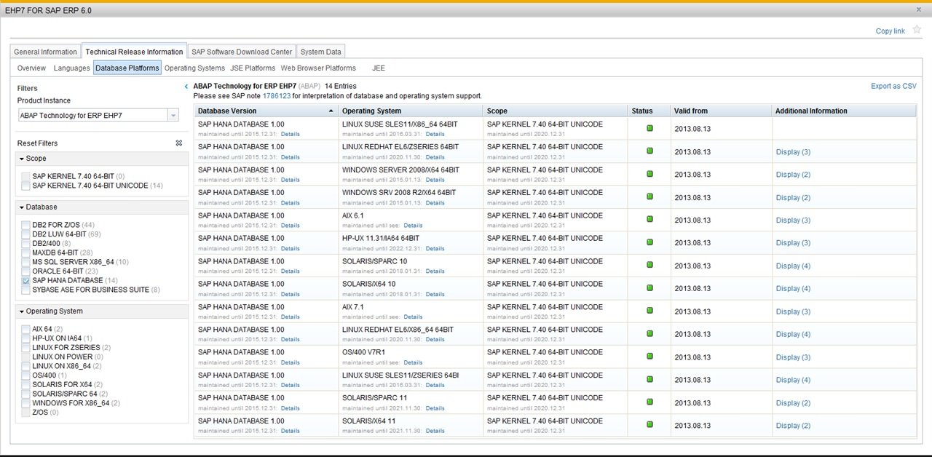Select the JSE Platforms sub-tab
Image resolution: width=932 pixels, height=457 pixels.
(x=253, y=68)
